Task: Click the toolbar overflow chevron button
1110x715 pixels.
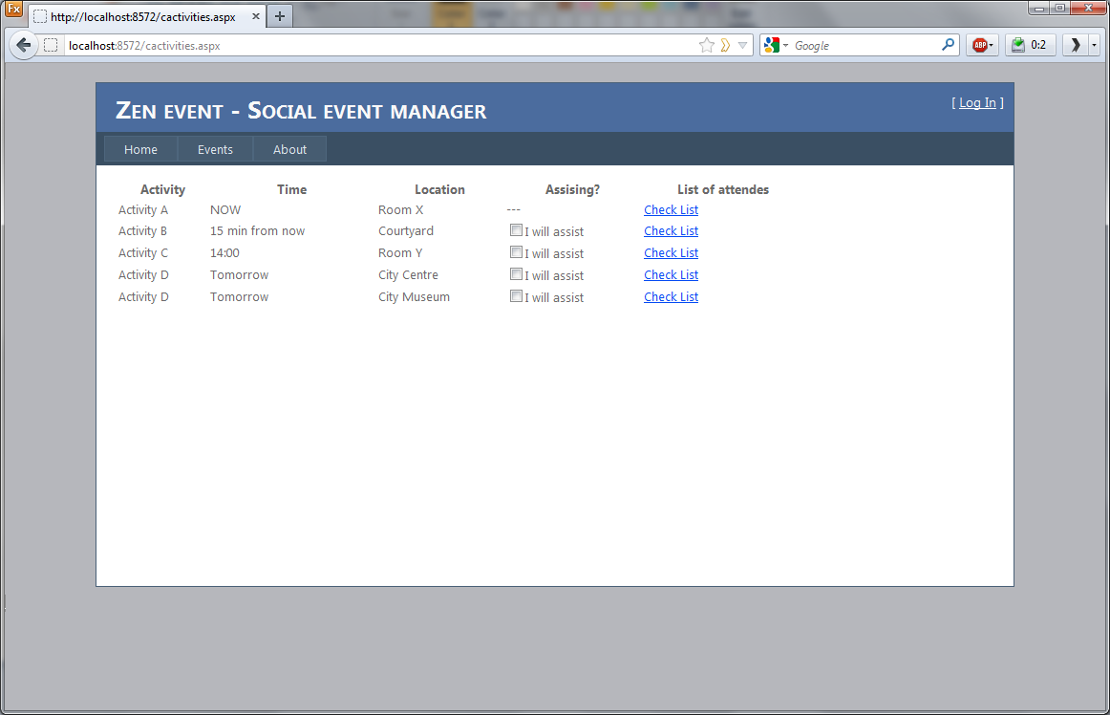Action: tap(1076, 45)
